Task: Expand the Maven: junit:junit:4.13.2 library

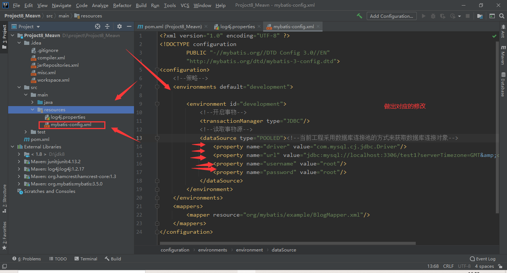Action: (19, 162)
